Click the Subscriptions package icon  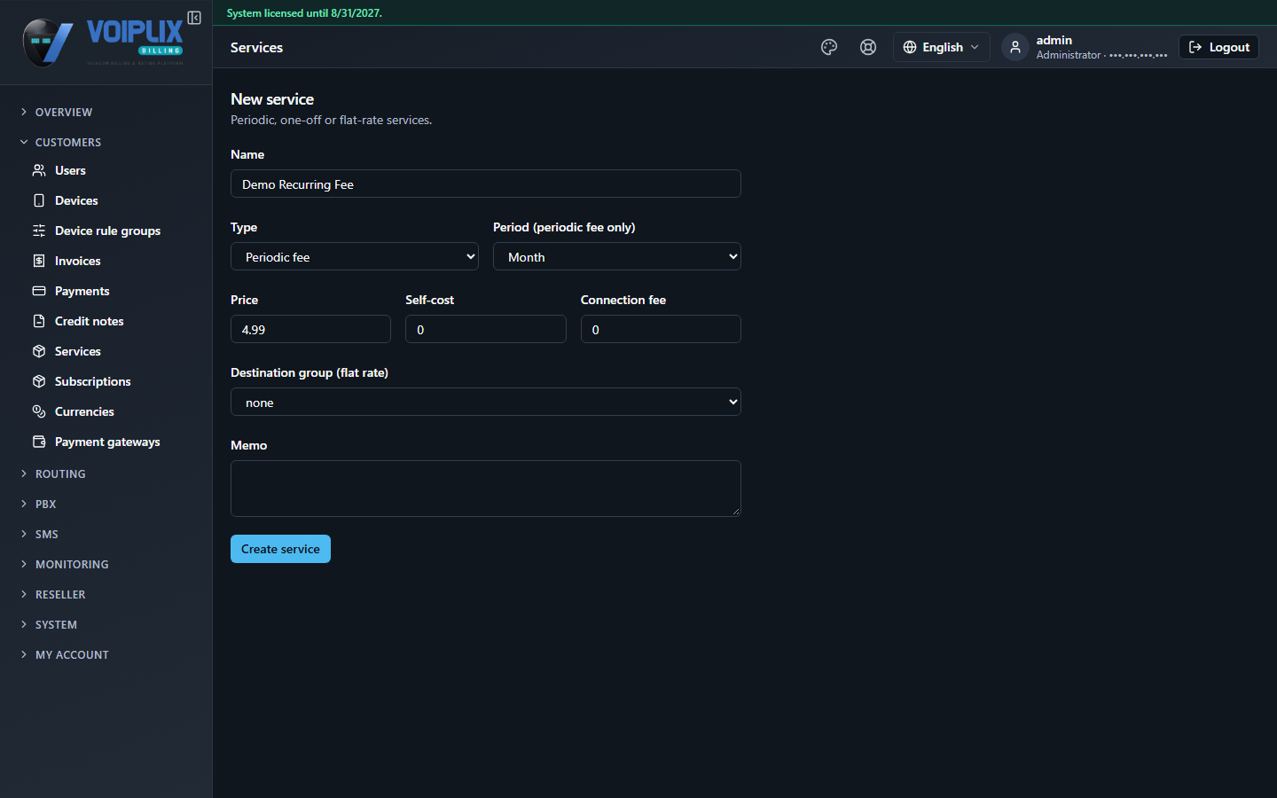pos(39,381)
